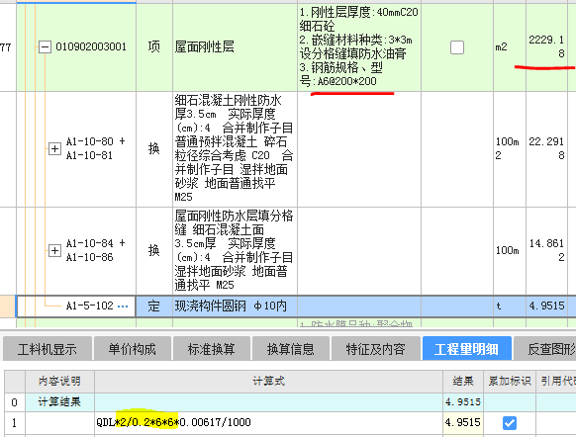The height and width of the screenshot is (437, 576).
Task: Select quantity cell 22.2918
Action: [546, 149]
